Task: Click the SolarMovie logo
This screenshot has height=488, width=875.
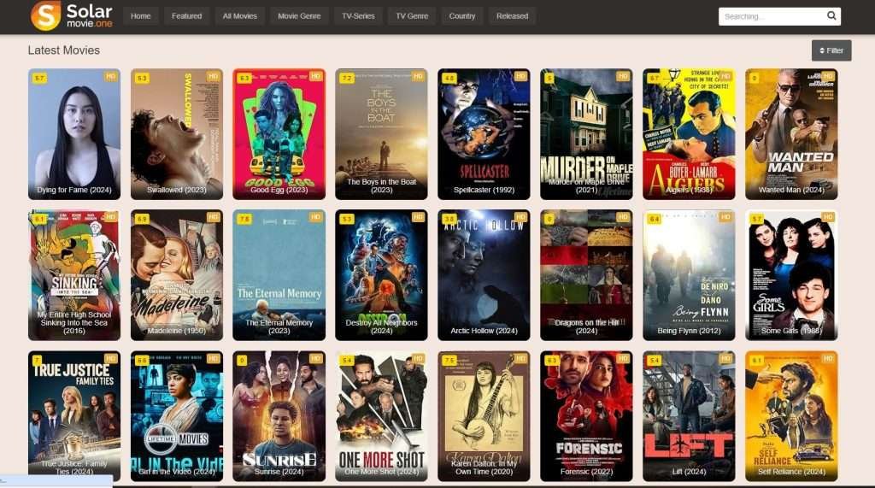Action: 72,15
